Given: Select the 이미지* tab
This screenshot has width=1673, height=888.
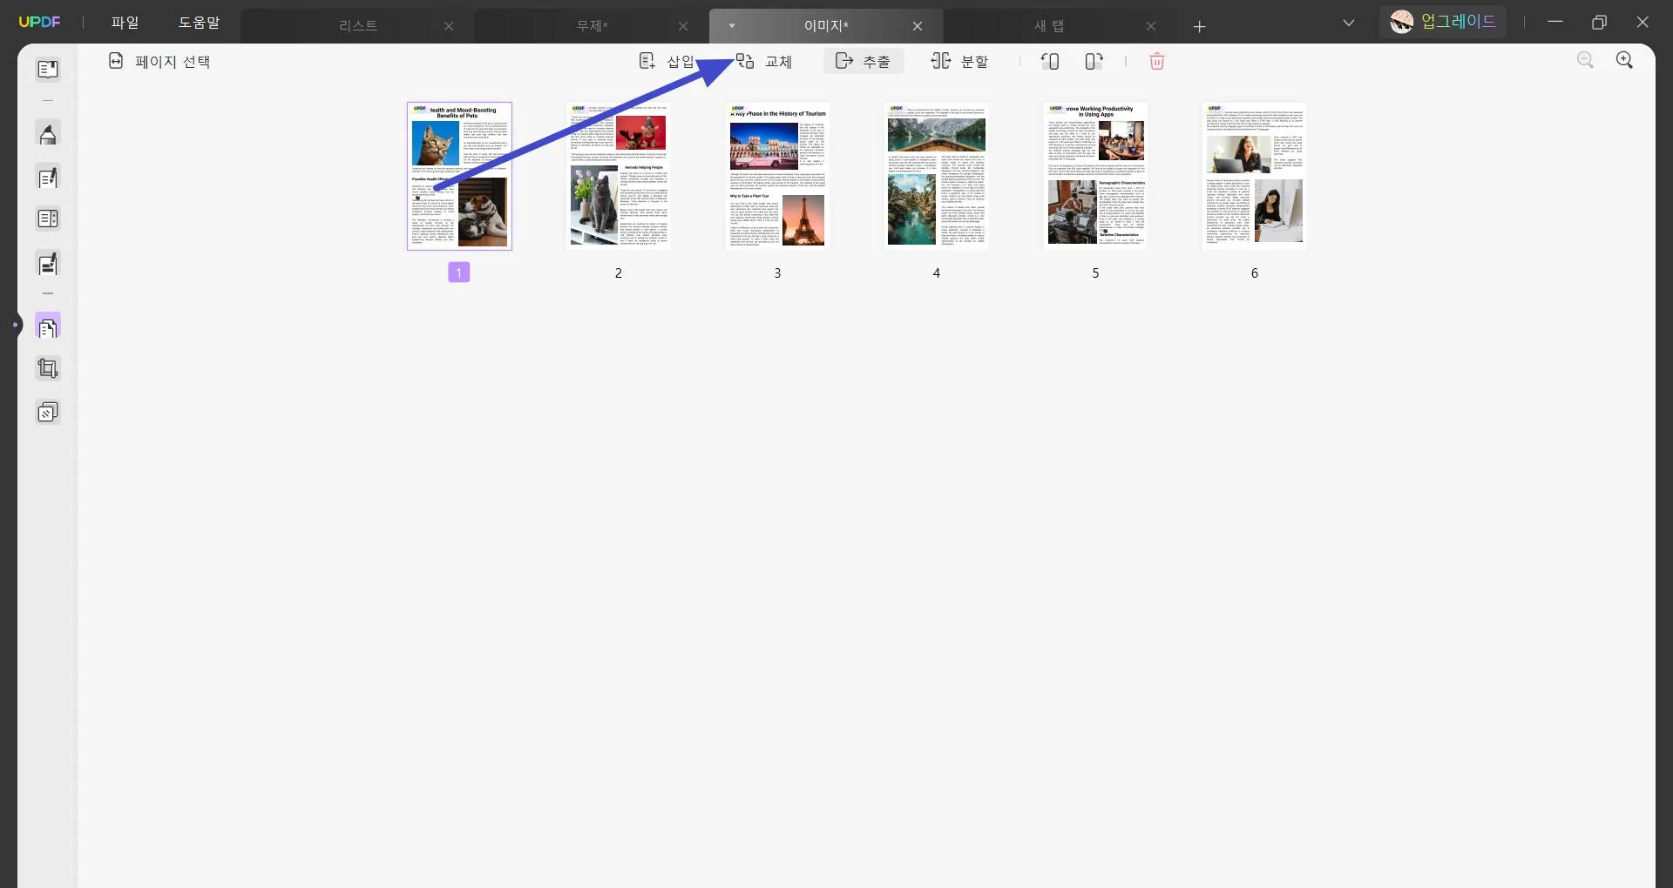Looking at the screenshot, I should click(826, 26).
